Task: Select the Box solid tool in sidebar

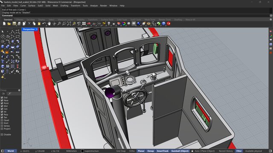Action: (3, 46)
